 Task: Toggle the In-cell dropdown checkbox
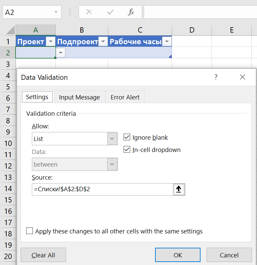127,149
